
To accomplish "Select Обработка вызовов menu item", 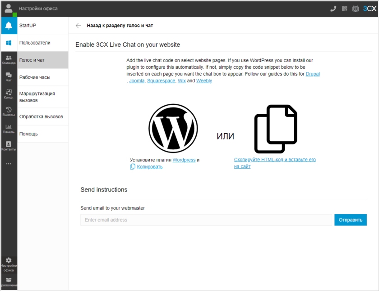I will (x=43, y=116).
